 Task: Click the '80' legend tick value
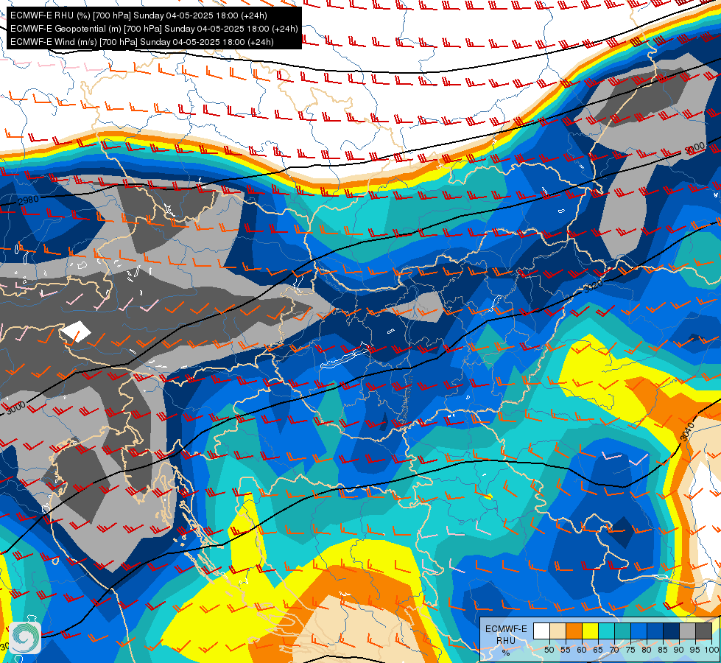[x=647, y=650]
